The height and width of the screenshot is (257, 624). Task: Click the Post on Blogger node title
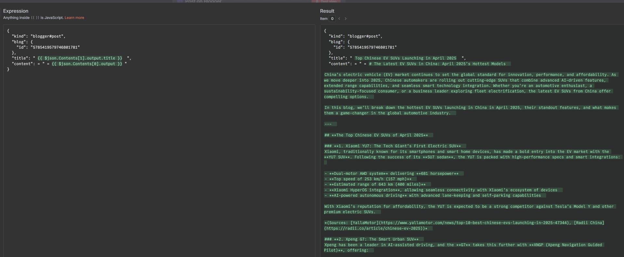(x=203, y=1)
